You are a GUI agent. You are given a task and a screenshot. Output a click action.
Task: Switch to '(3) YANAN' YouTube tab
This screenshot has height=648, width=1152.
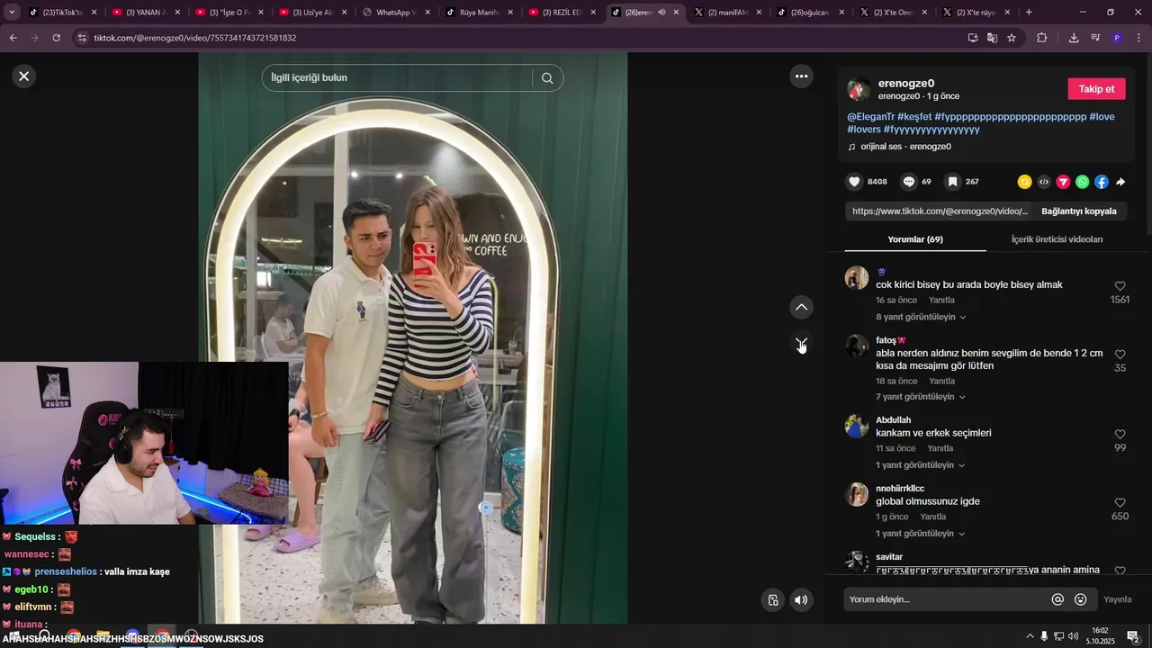[146, 13]
